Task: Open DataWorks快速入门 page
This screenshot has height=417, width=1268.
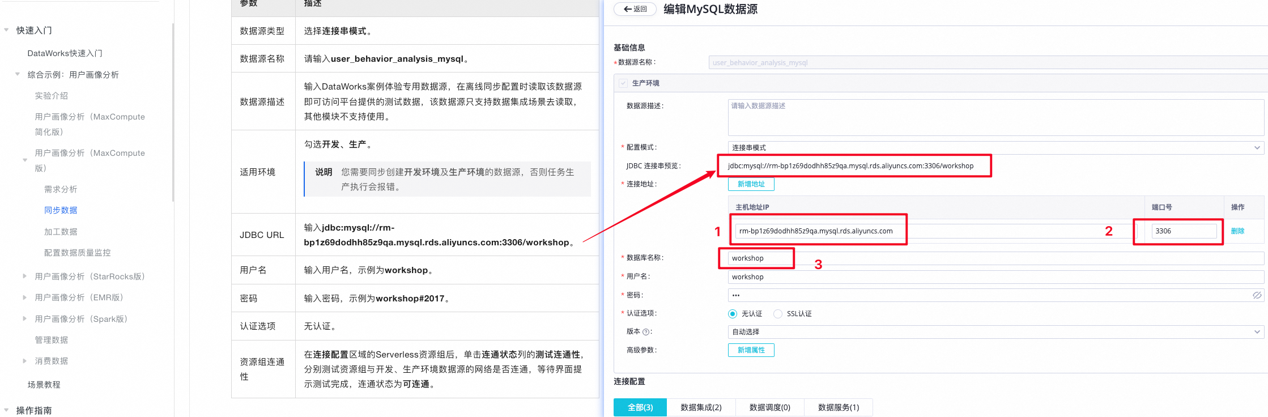Action: coord(65,53)
